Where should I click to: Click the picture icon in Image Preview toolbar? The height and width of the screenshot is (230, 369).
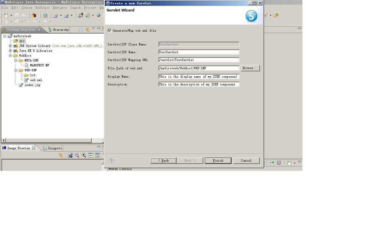(70, 155)
